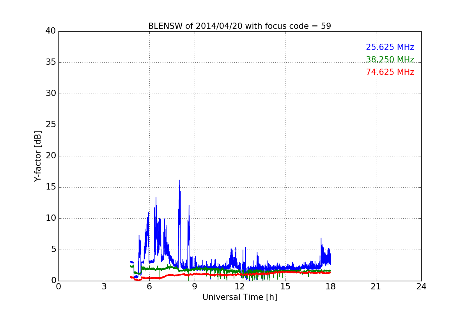Click the y-axis tick label 5
This screenshot has width=468, height=312.
click(x=53, y=250)
